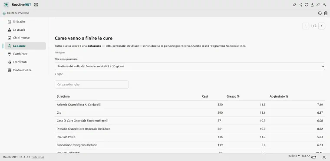This screenshot has height=161, width=330.
Task: Click the refresh arrows icon
Action: tap(307, 5)
